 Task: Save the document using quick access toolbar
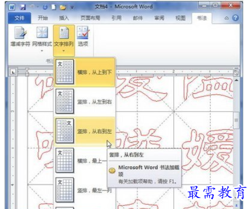tap(22, 7)
